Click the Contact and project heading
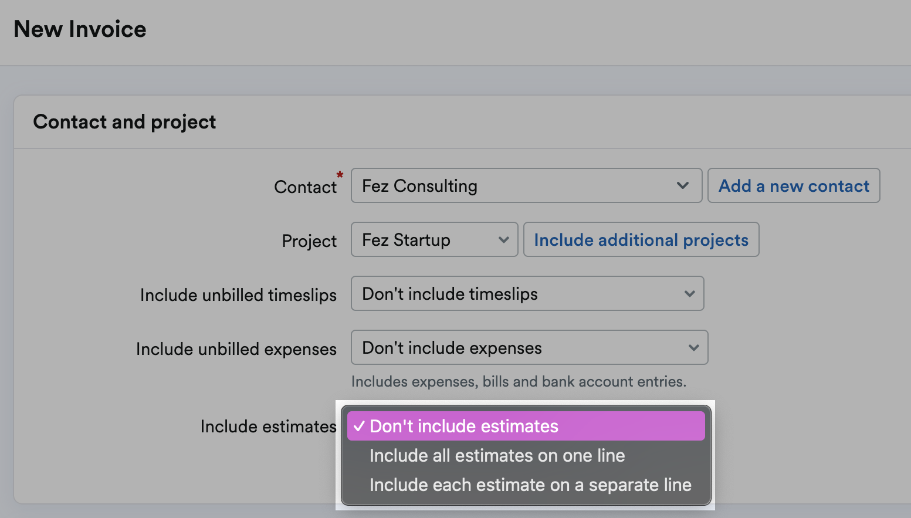This screenshot has height=518, width=911. tap(124, 121)
